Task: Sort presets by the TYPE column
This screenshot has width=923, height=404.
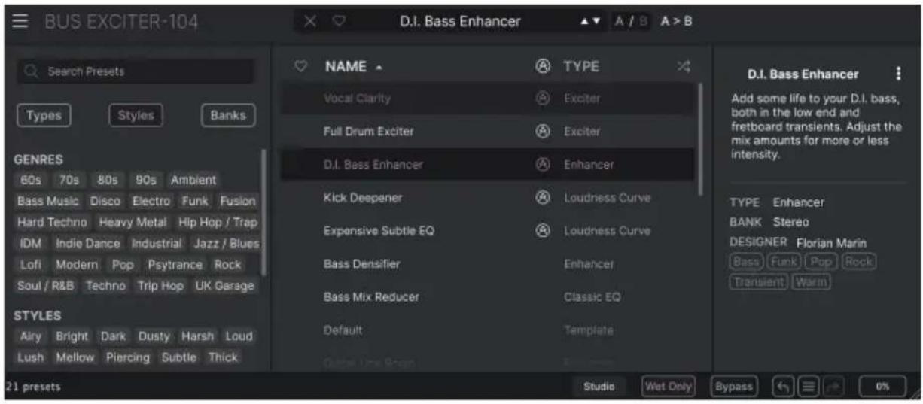Action: 582,67
